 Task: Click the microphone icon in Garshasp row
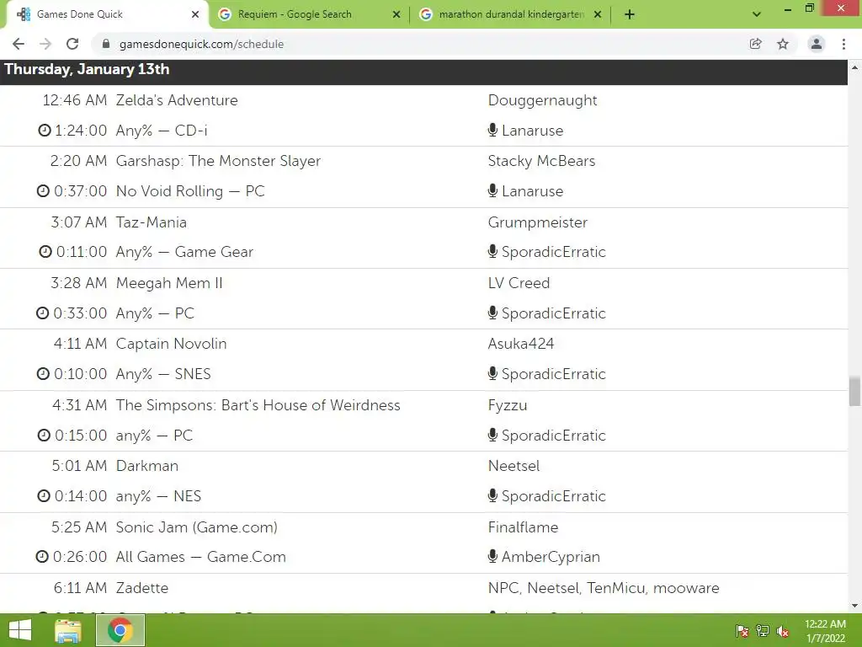coord(493,190)
